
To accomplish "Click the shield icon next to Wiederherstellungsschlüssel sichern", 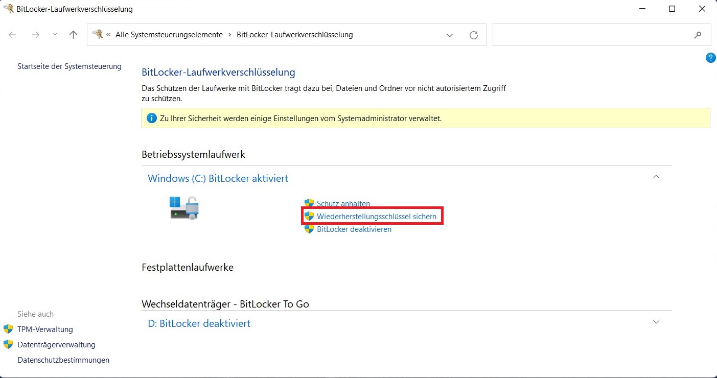I will click(310, 216).
